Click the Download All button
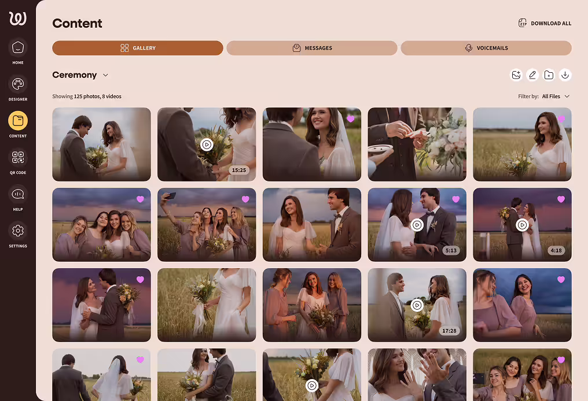 545,23
